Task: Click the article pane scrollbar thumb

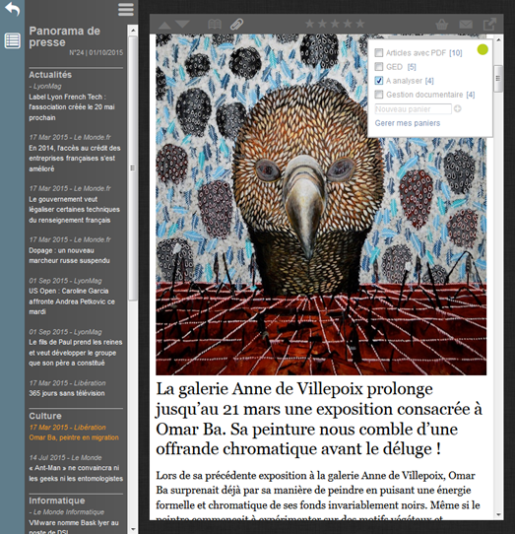Action: point(498,79)
